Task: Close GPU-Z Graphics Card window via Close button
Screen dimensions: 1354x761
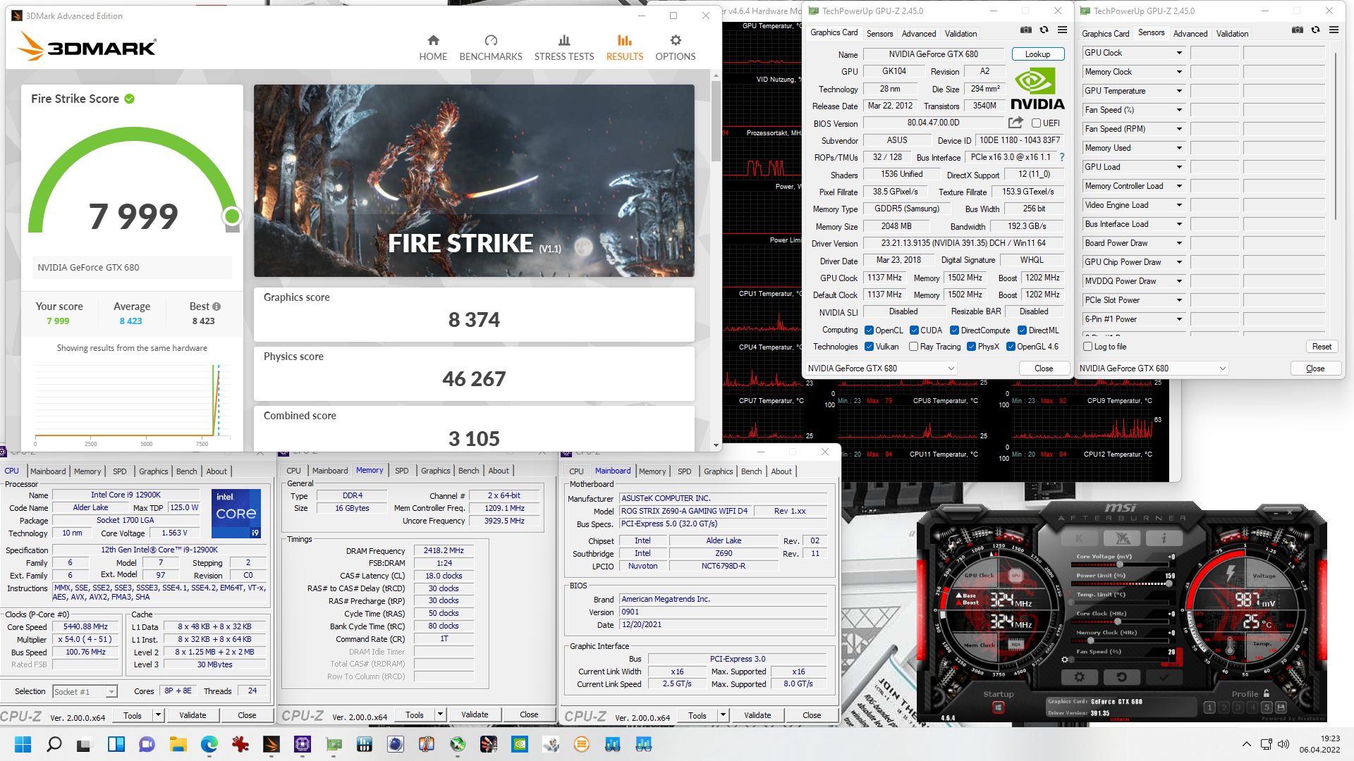Action: pyautogui.click(x=1044, y=369)
